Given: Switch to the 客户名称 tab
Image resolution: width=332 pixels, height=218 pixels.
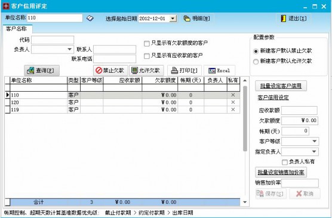Looking at the screenshot, I should point(17,29).
